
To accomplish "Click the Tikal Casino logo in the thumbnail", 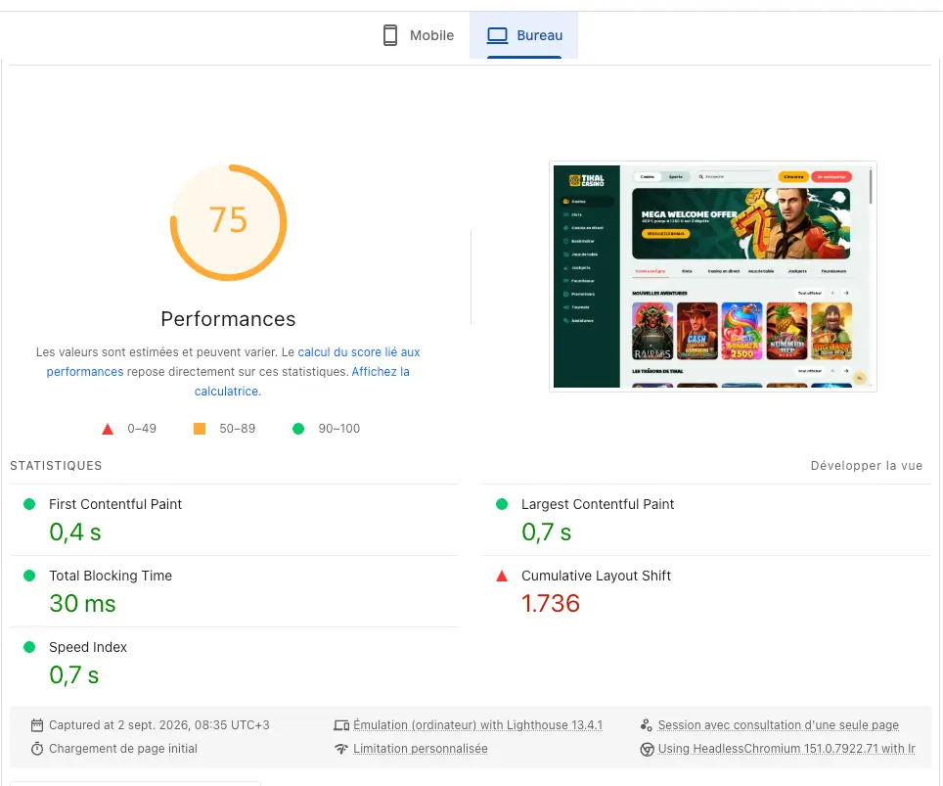I will coord(586,180).
